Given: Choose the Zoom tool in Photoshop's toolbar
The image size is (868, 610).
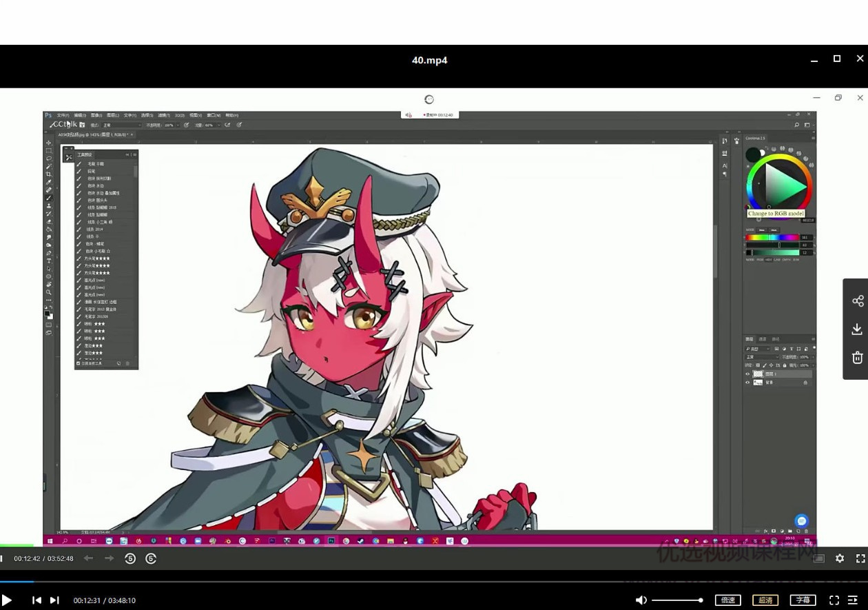Looking at the screenshot, I should tap(49, 292).
